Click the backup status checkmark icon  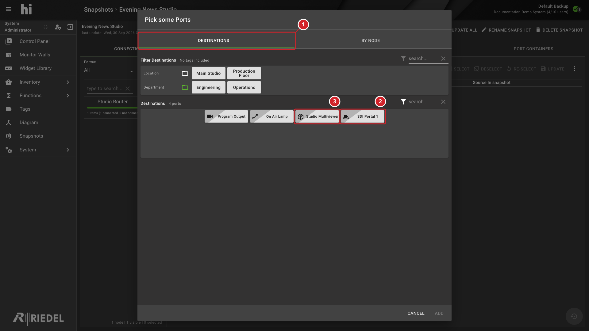tap(576, 9)
